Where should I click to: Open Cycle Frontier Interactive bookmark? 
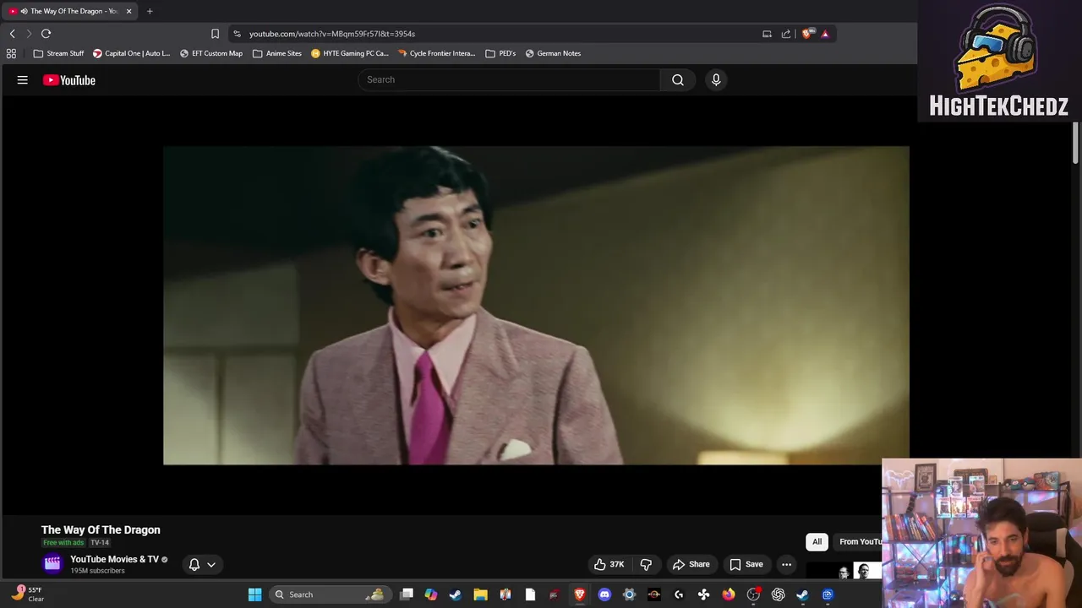[x=436, y=53]
